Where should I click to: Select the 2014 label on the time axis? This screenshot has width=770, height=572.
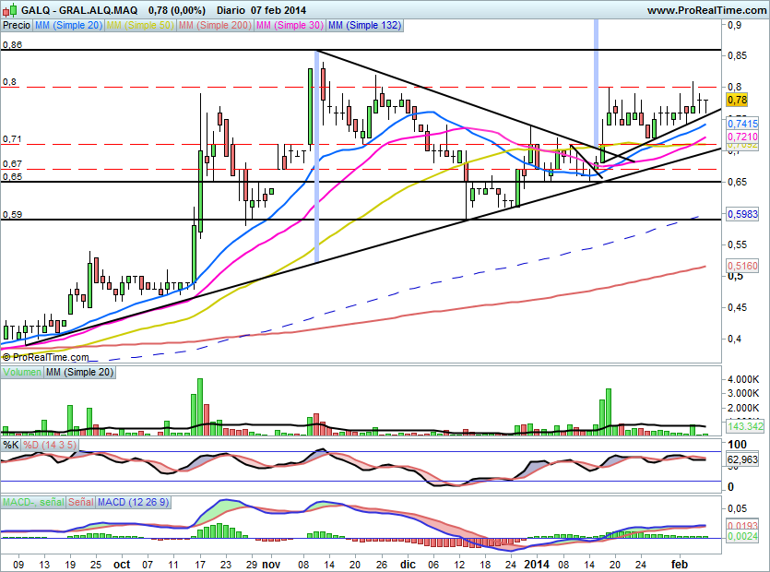537,564
